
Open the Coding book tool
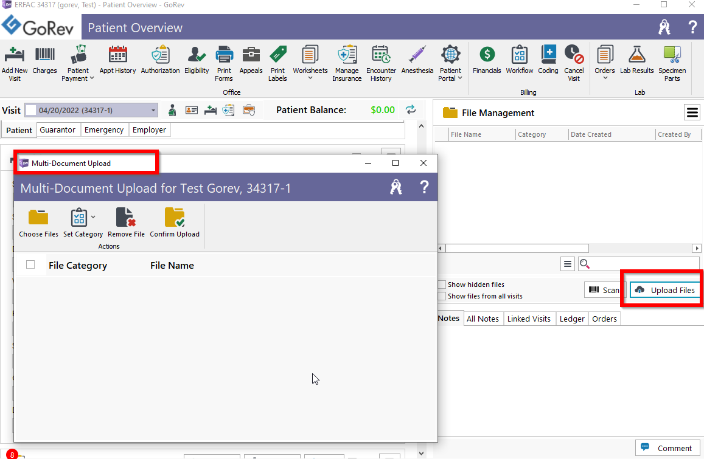[548, 60]
